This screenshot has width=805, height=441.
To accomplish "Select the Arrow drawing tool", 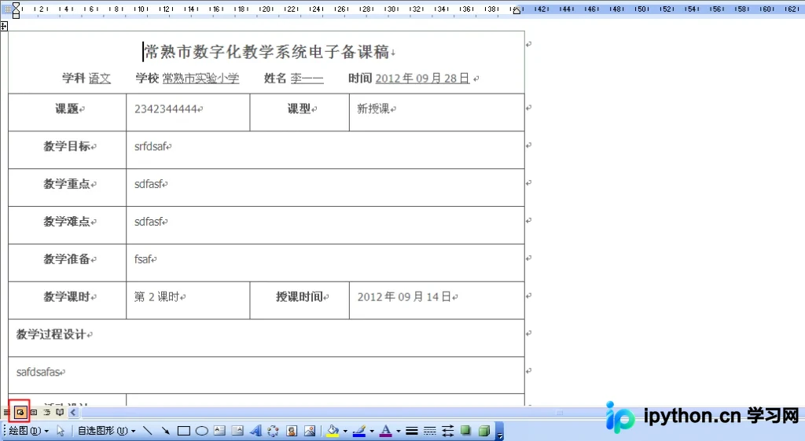I will coord(165,431).
